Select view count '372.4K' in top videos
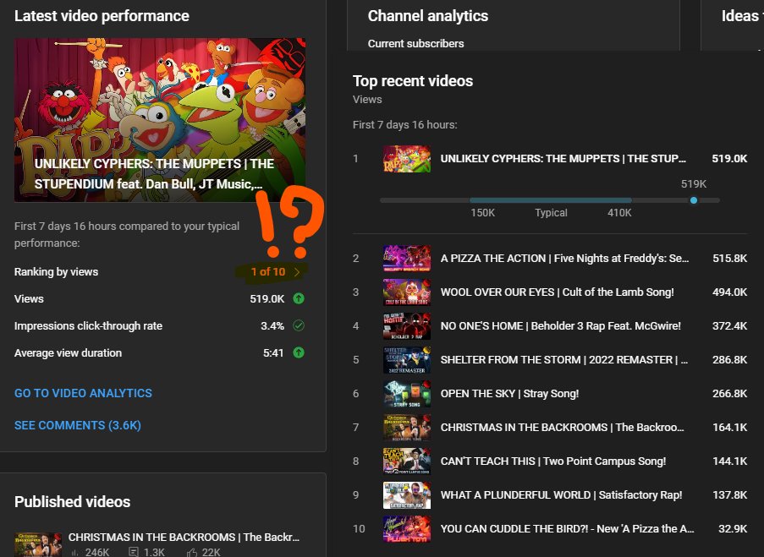764x557 pixels. [729, 325]
